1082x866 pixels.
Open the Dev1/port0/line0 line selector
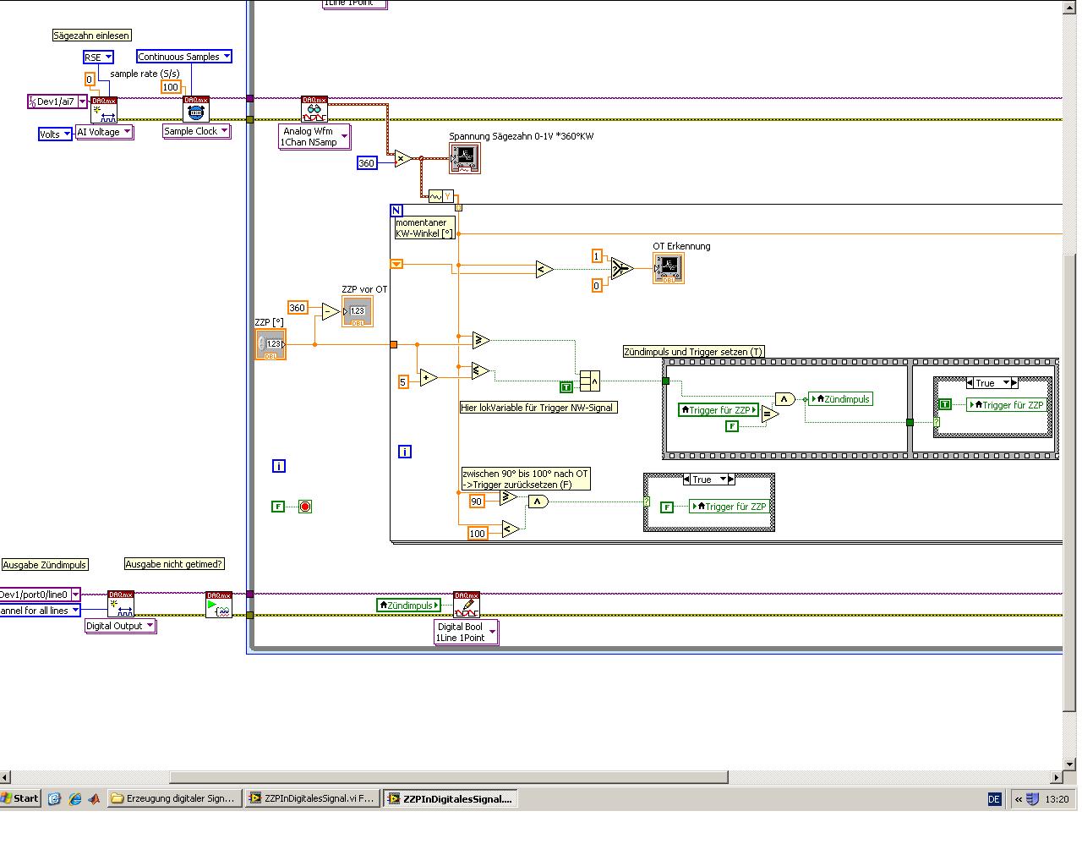pos(40,595)
